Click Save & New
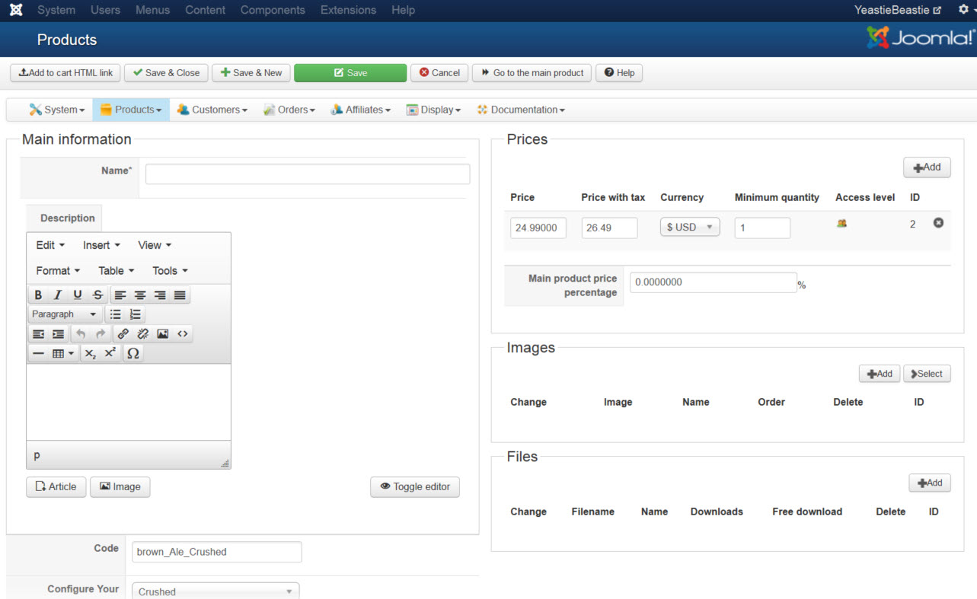 click(251, 73)
